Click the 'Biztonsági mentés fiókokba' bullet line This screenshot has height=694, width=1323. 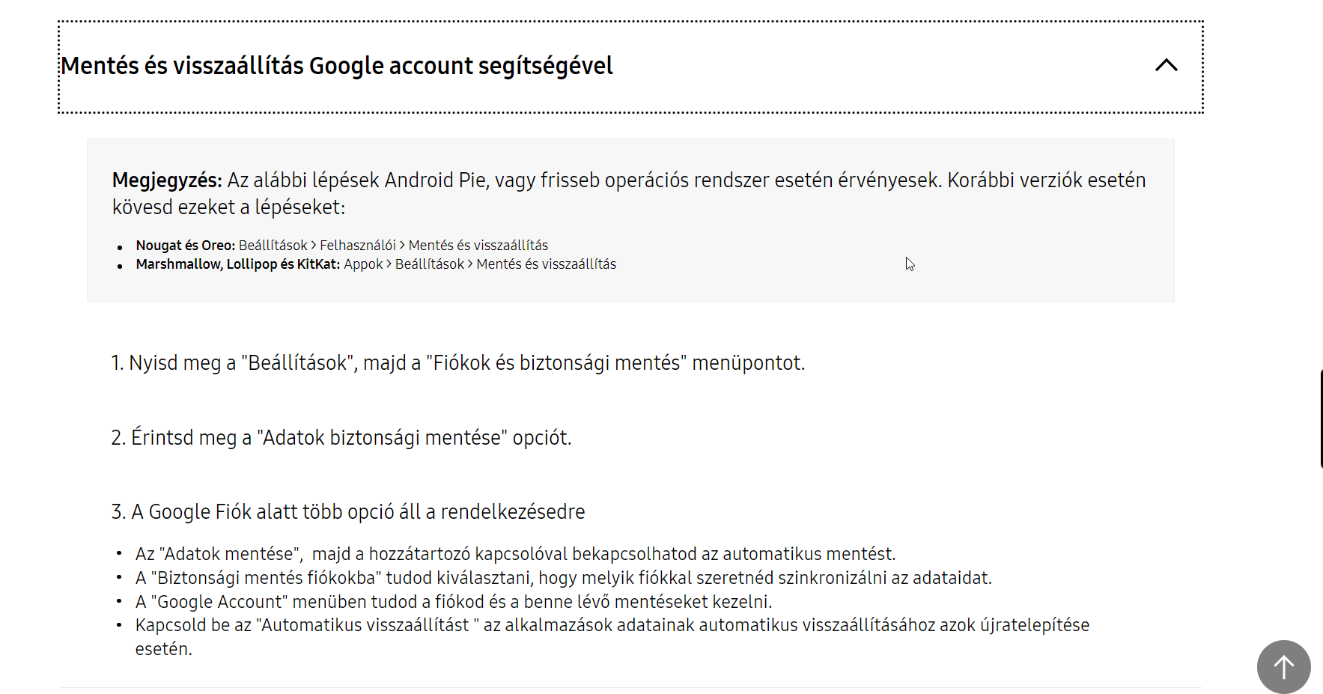pyautogui.click(x=563, y=578)
